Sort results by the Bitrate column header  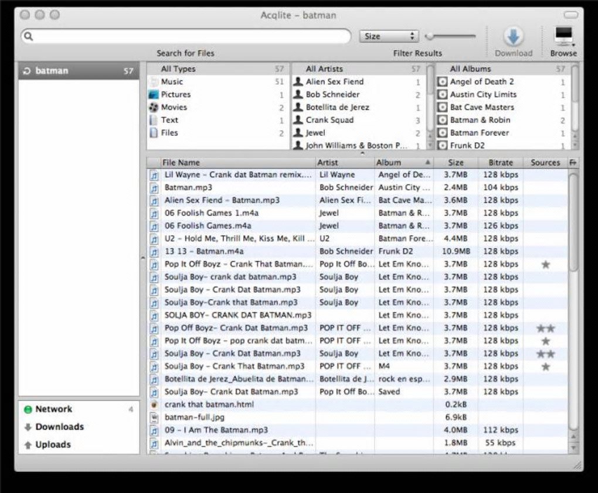500,163
